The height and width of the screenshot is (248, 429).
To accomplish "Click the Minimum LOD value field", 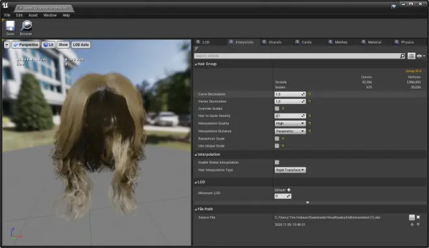I will point(283,196).
